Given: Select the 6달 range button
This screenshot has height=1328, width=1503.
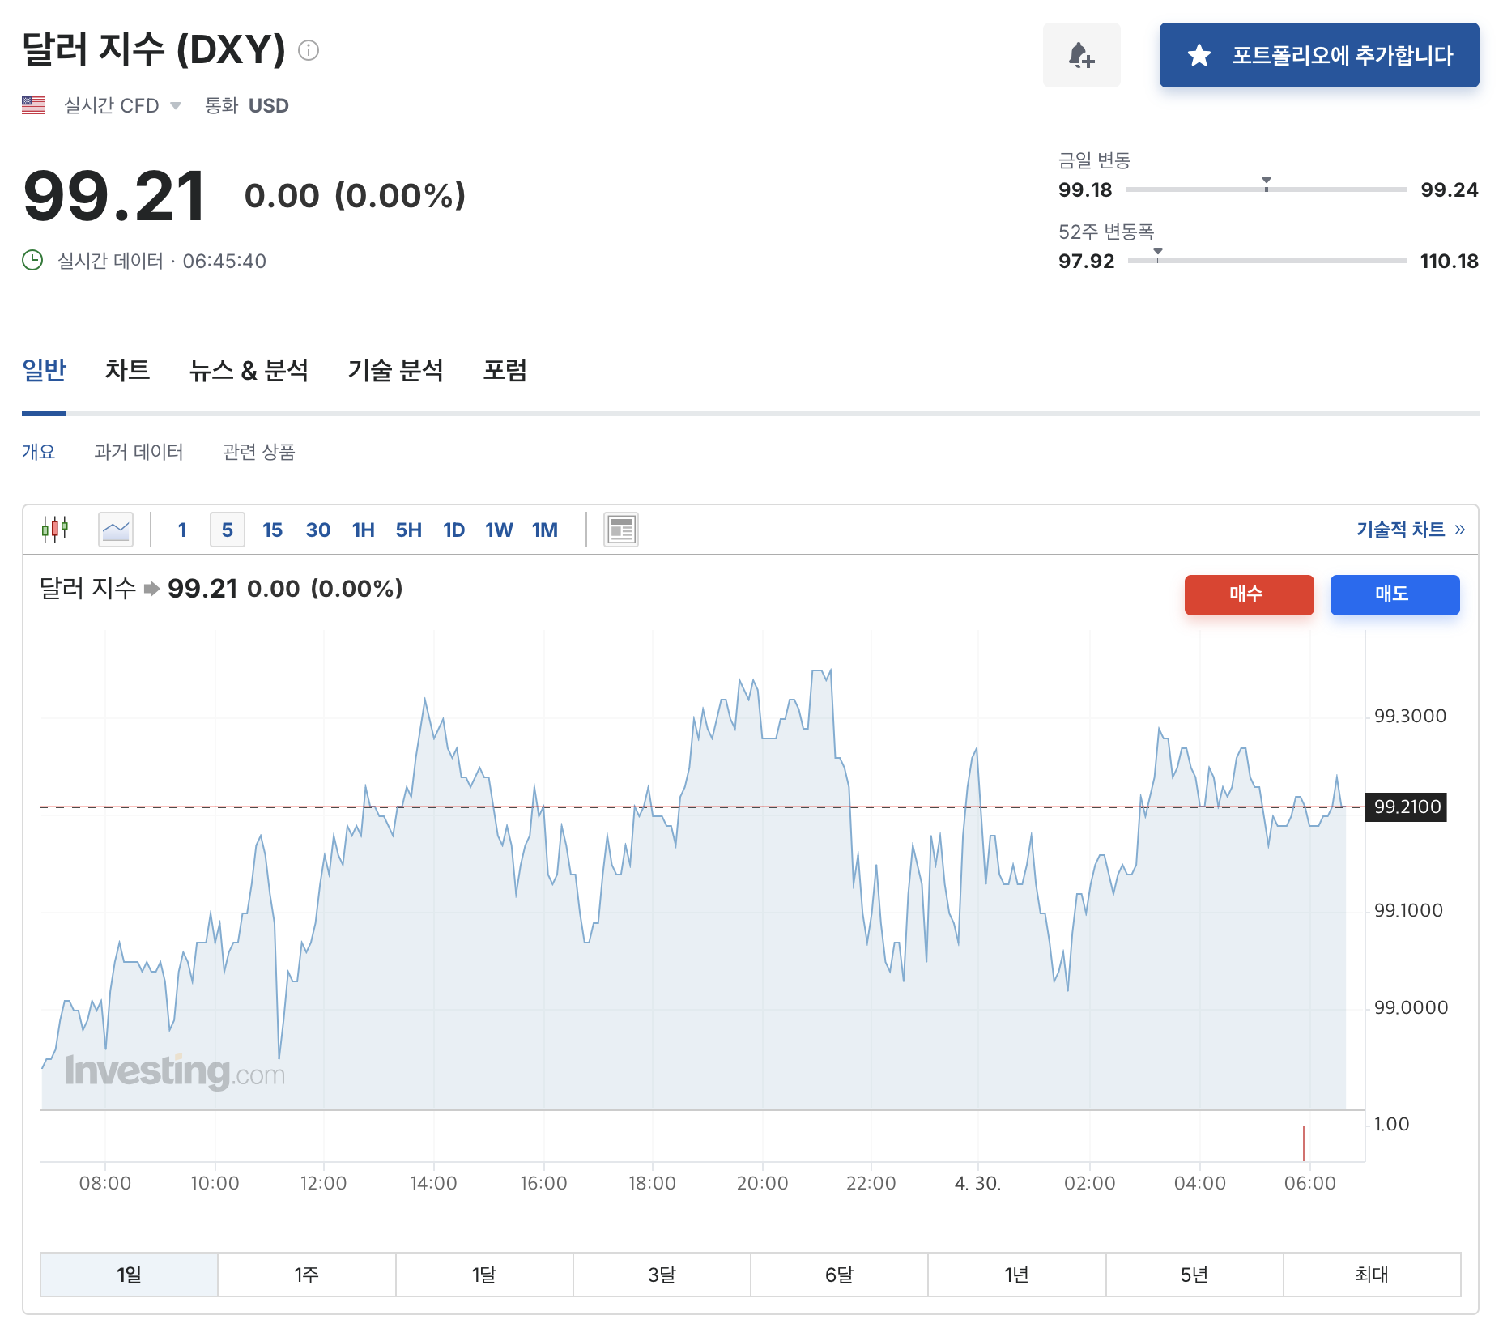Looking at the screenshot, I should (840, 1275).
